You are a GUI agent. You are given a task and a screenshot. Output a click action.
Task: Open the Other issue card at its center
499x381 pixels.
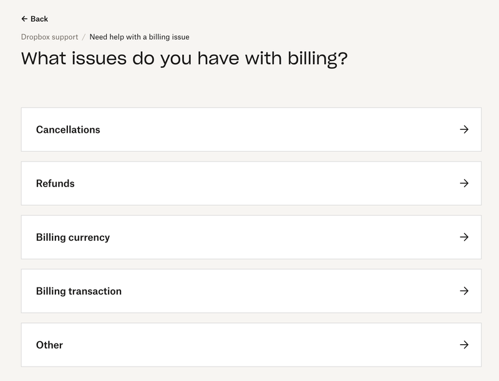251,344
